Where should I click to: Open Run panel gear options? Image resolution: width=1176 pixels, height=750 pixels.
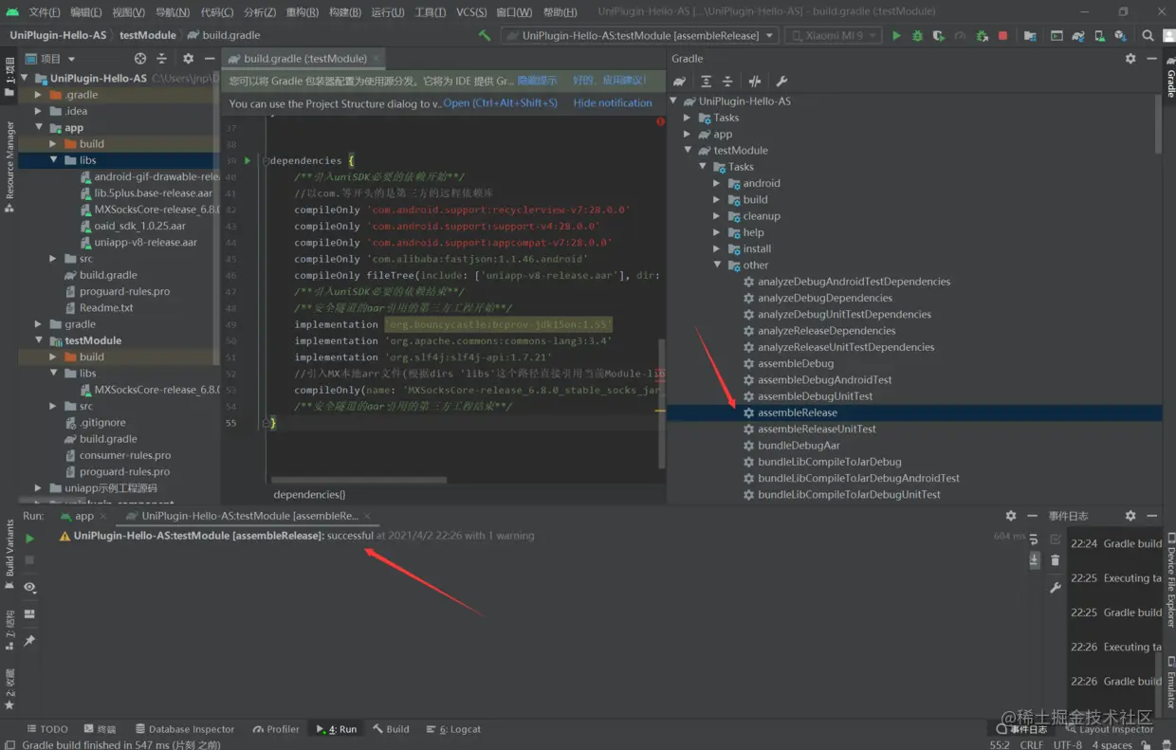[1011, 516]
